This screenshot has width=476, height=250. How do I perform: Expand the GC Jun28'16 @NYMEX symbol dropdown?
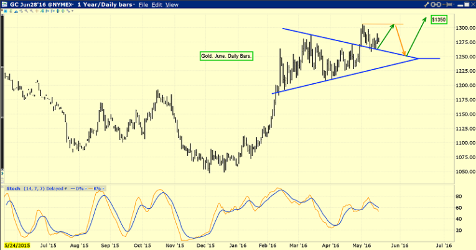click(72, 4)
